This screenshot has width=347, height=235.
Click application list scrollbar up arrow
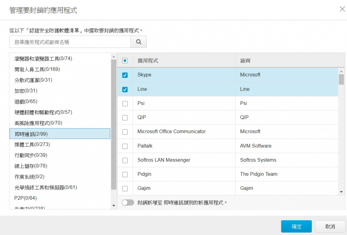point(341,71)
